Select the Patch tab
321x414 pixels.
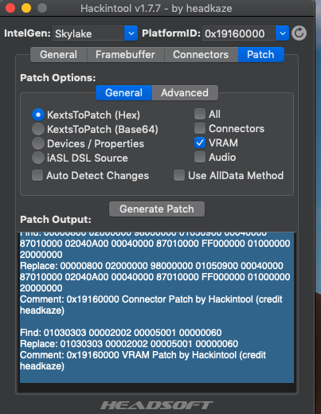(260, 55)
